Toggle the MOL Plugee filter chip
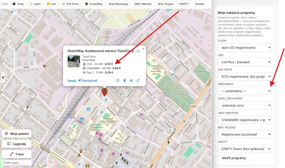Viewport: 285px width, 168px height. point(166,4)
